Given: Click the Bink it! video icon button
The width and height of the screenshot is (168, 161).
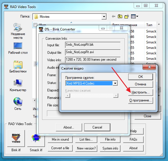Looking at the screenshot, I should [16, 138].
